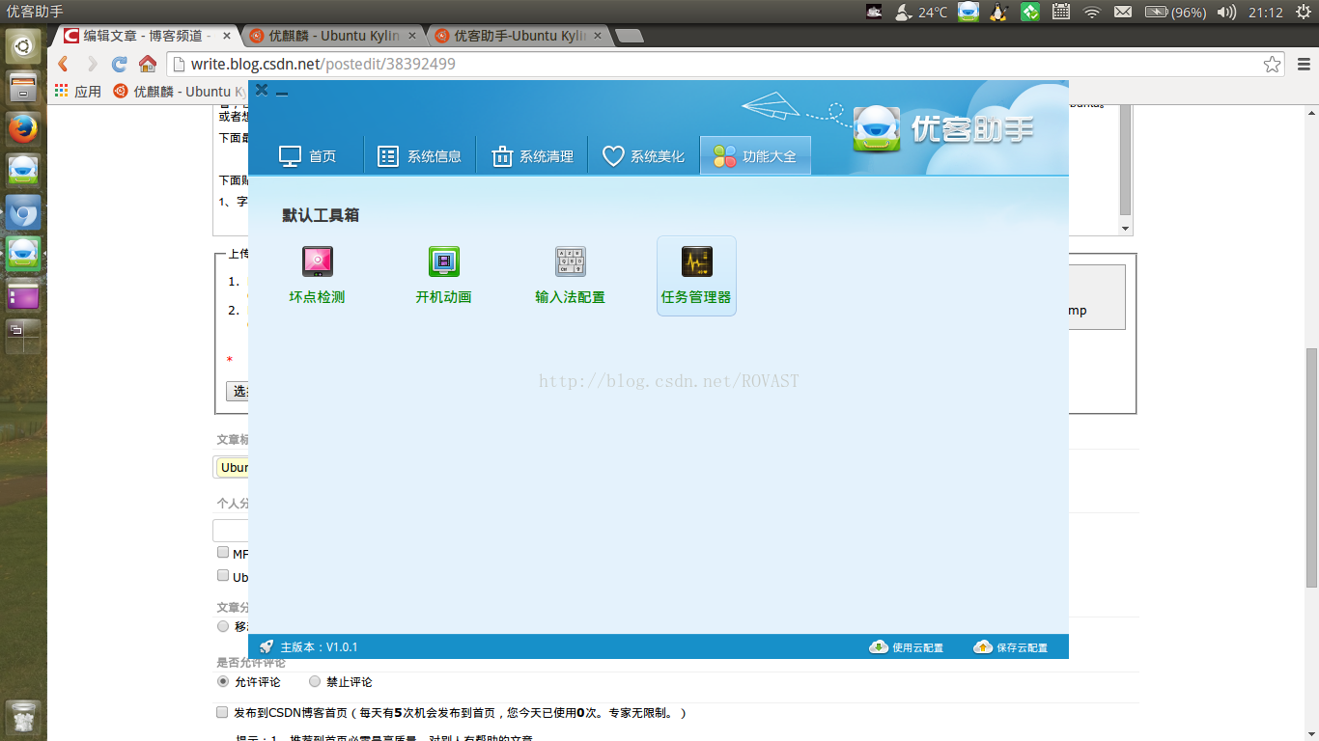The height and width of the screenshot is (741, 1319).
Task: Select the 功能大全 features tab
Action: point(755,156)
